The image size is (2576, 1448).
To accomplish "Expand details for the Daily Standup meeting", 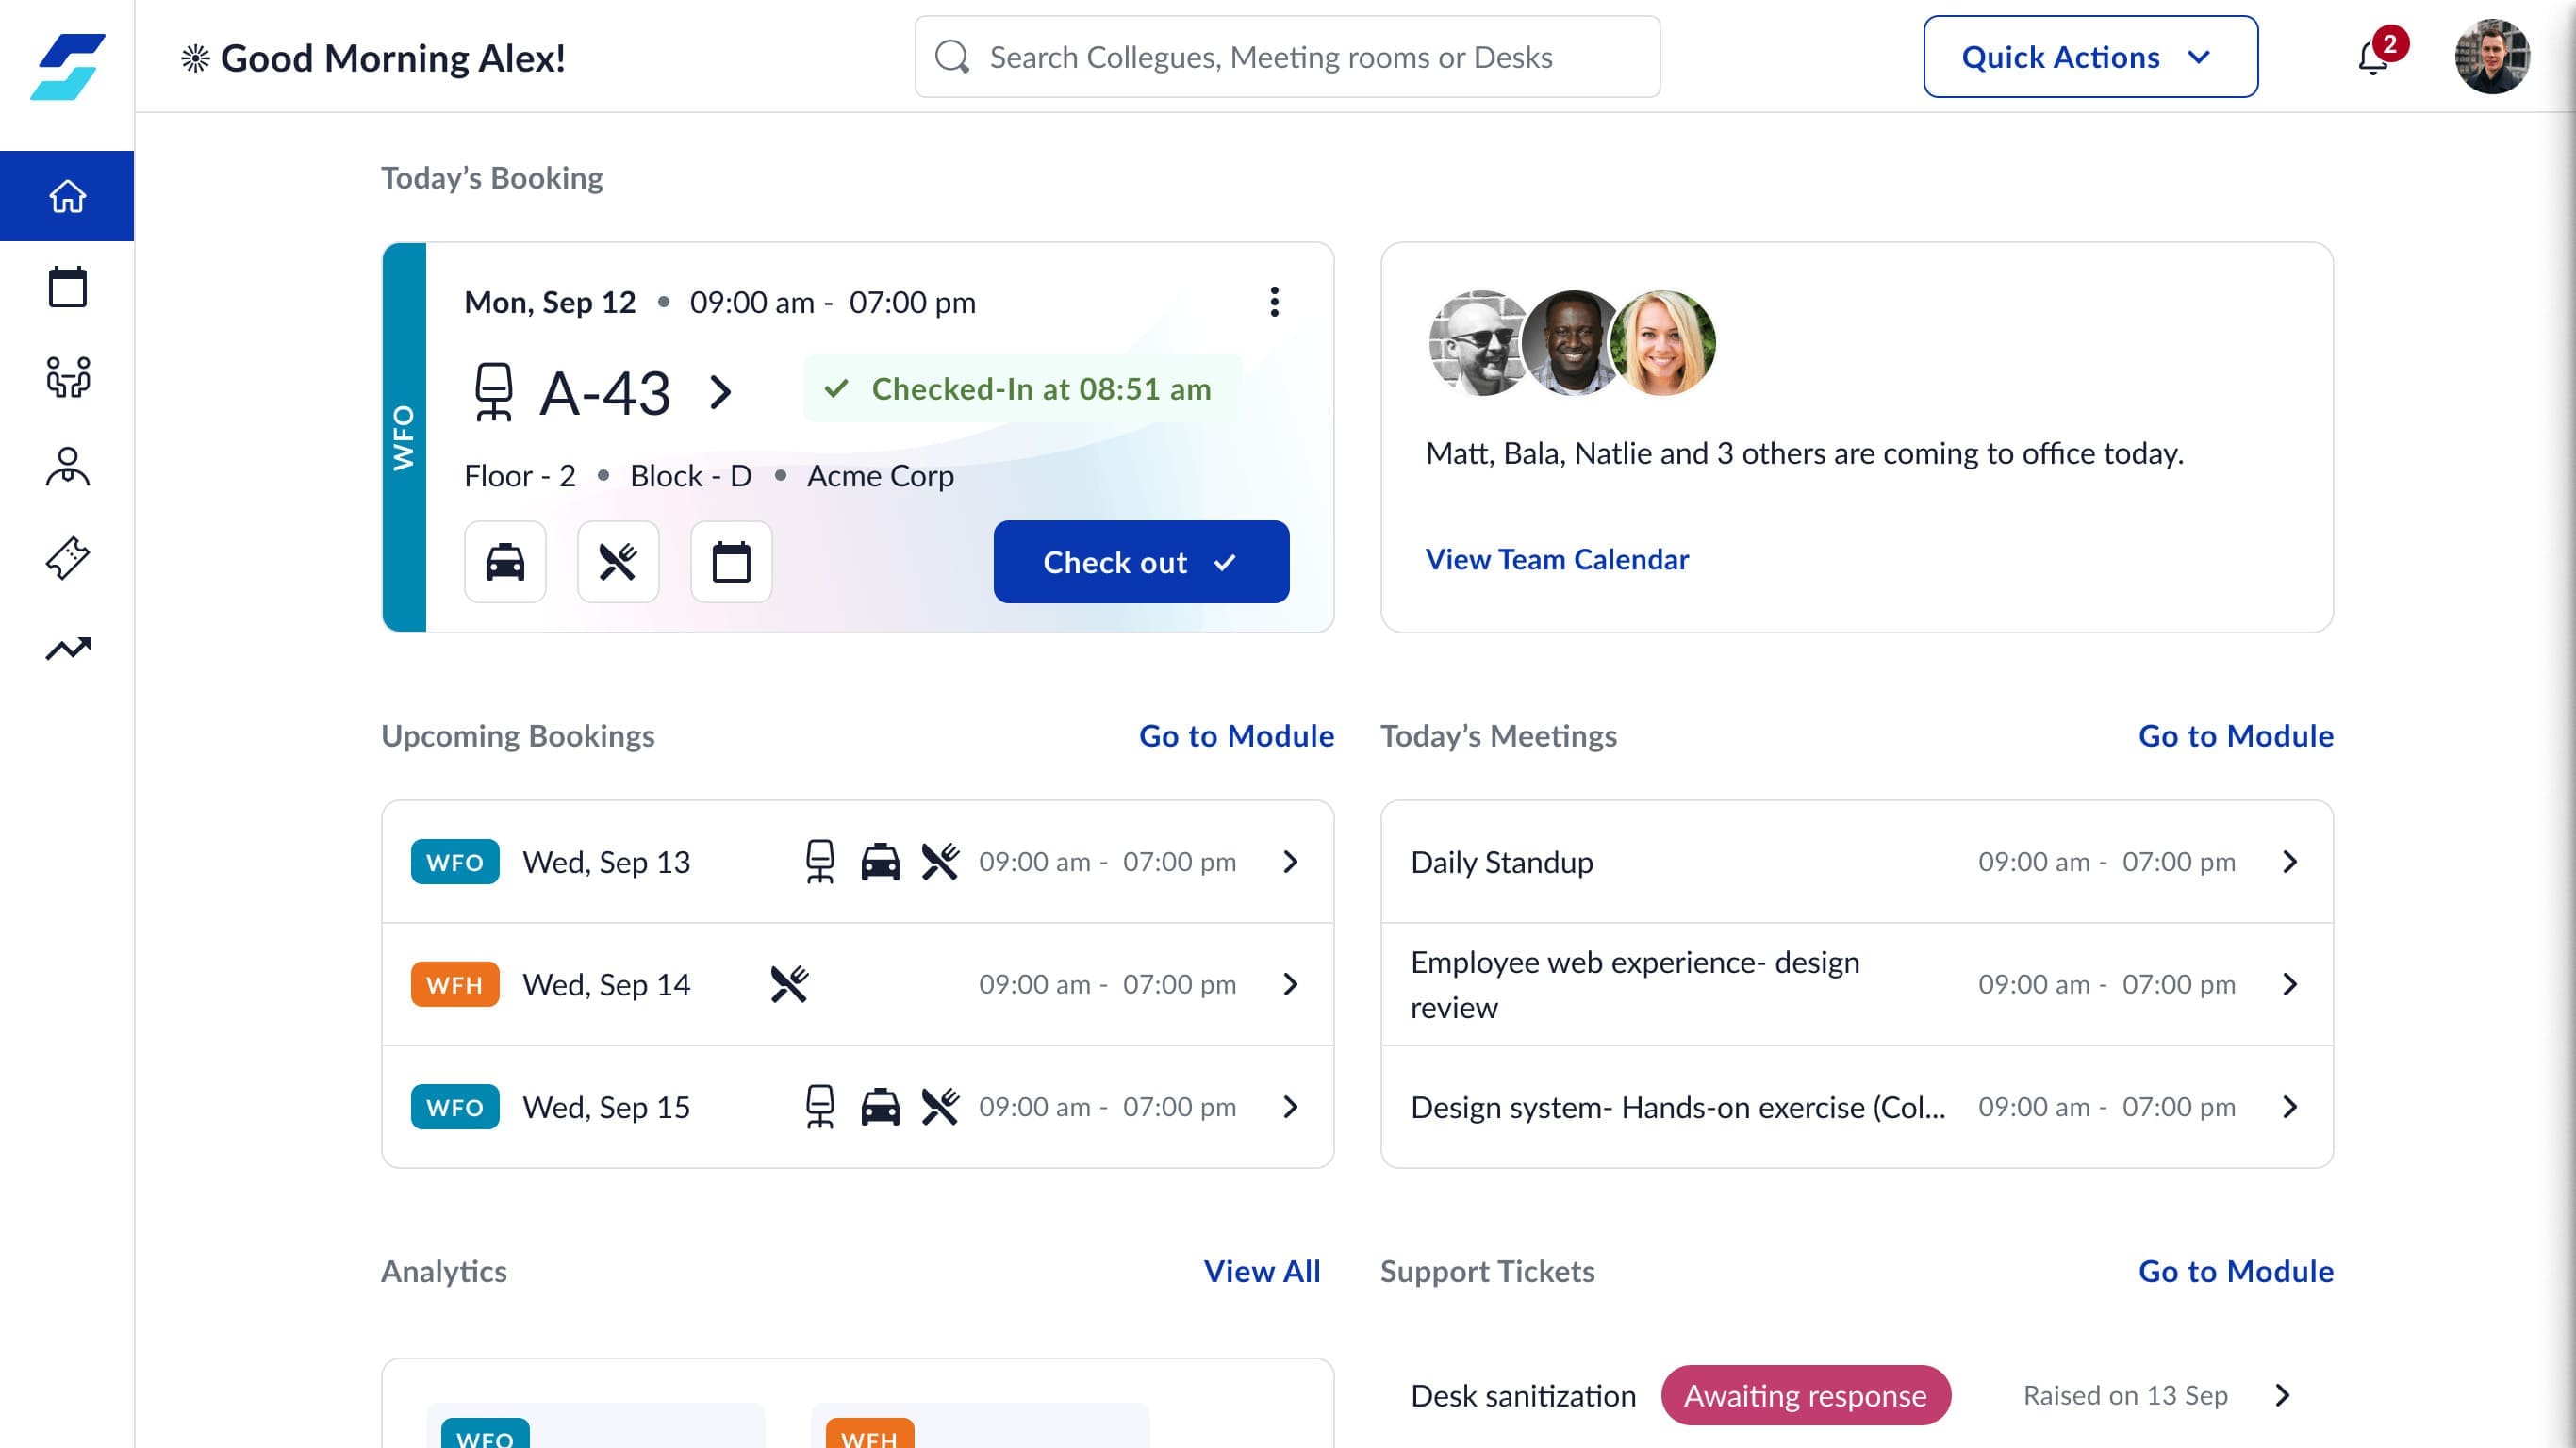I will coord(2290,861).
